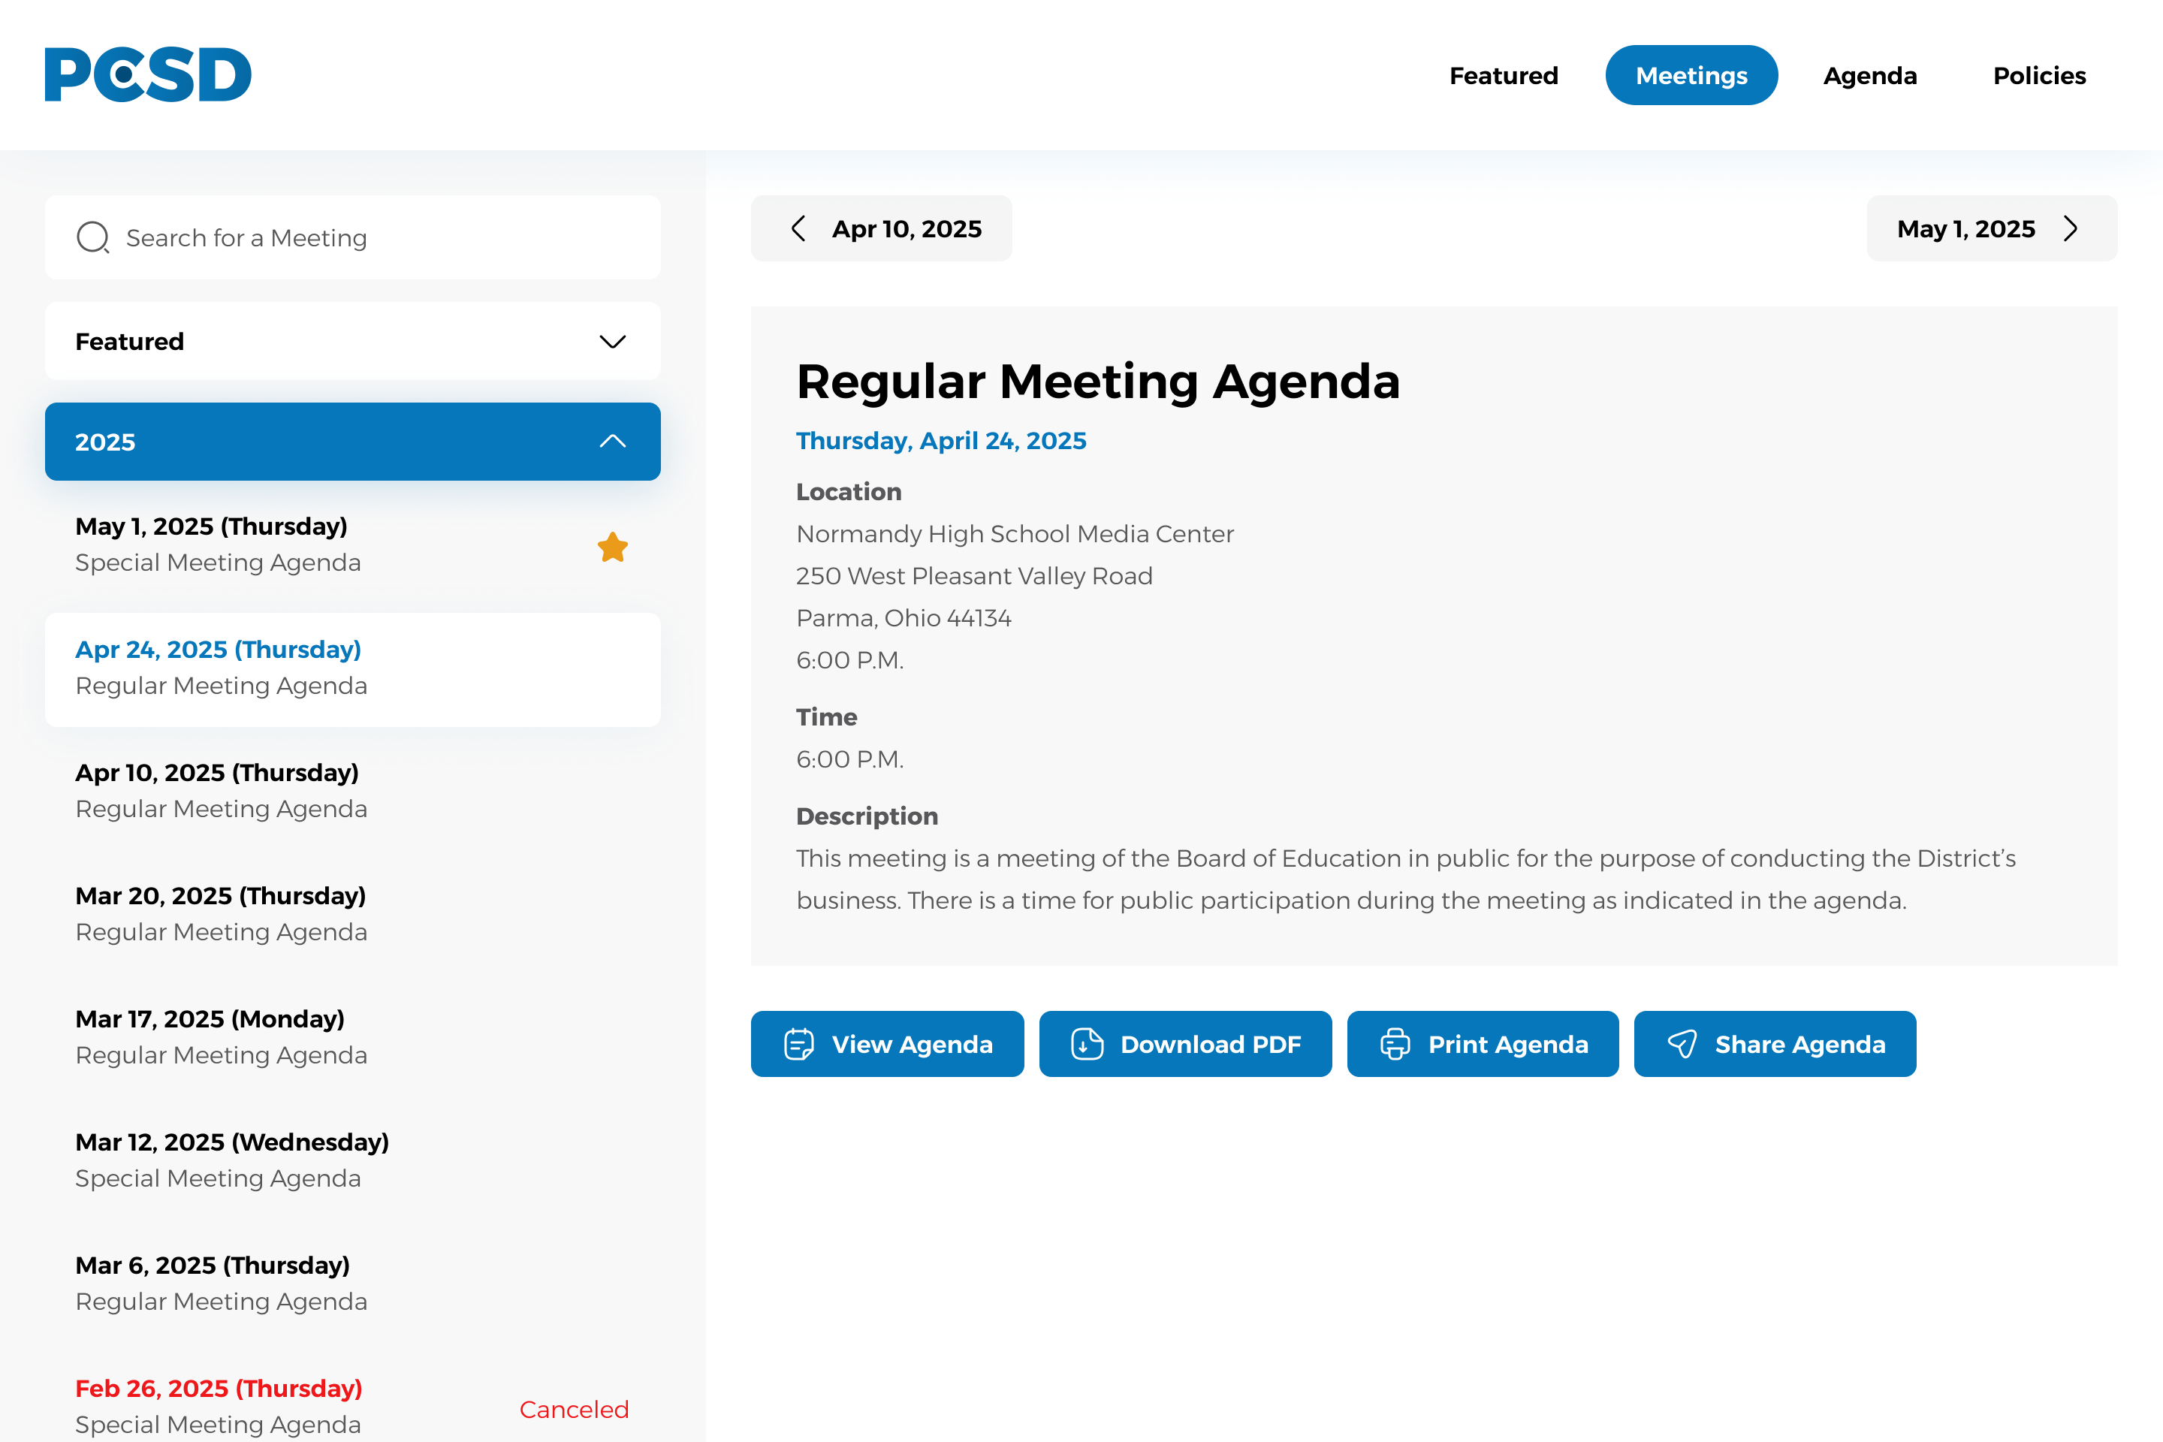This screenshot has width=2163, height=1442.
Task: Collapse the 2025 meetings section
Action: point(352,442)
